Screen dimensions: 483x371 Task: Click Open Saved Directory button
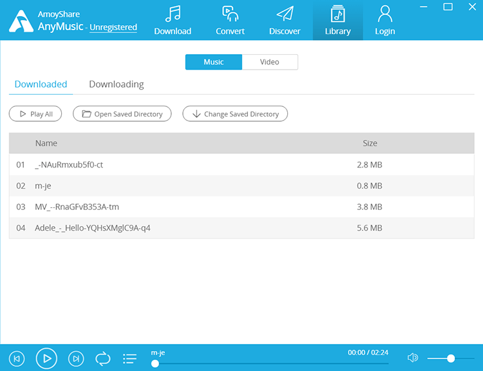pyautogui.click(x=122, y=114)
